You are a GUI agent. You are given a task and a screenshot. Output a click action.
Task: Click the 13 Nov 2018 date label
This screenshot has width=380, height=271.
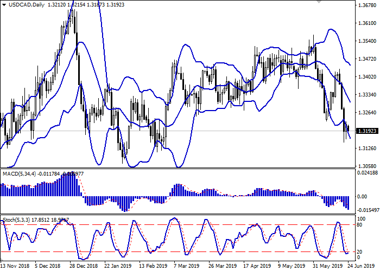click(x=14, y=267)
